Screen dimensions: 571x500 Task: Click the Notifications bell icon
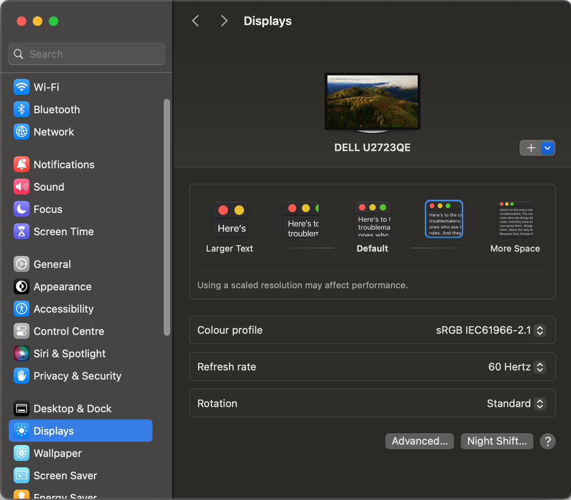point(22,164)
